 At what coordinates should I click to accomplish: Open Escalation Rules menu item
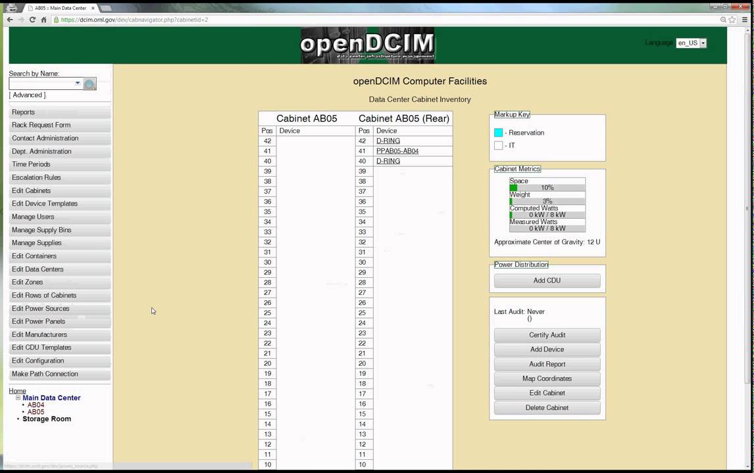tap(60, 177)
